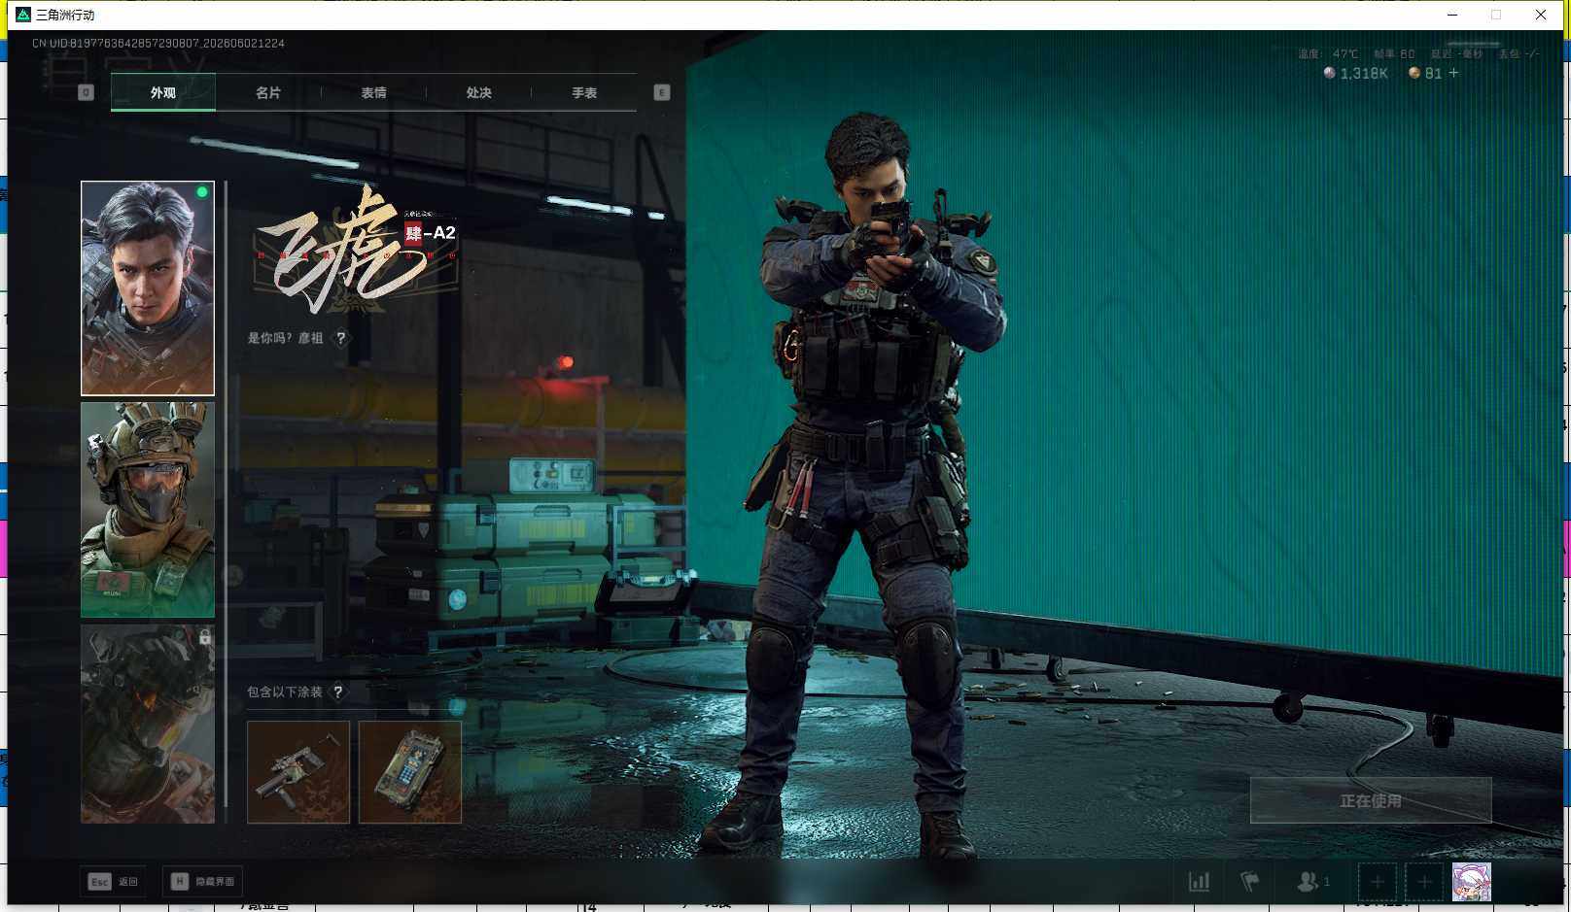Click the help icon beside 是你吗？彦祖
Screen dimensions: 1571x912
pyautogui.click(x=341, y=338)
